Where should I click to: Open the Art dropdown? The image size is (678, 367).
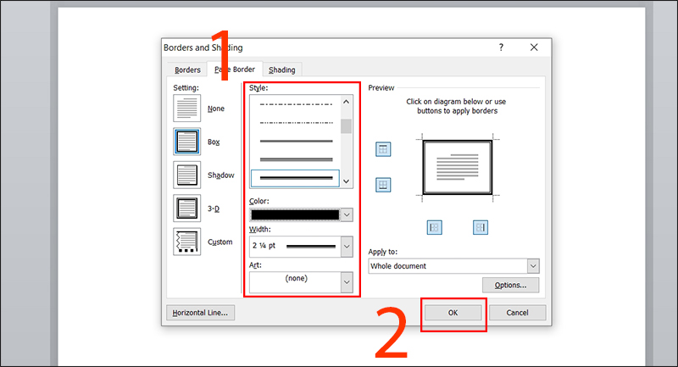[x=347, y=282]
